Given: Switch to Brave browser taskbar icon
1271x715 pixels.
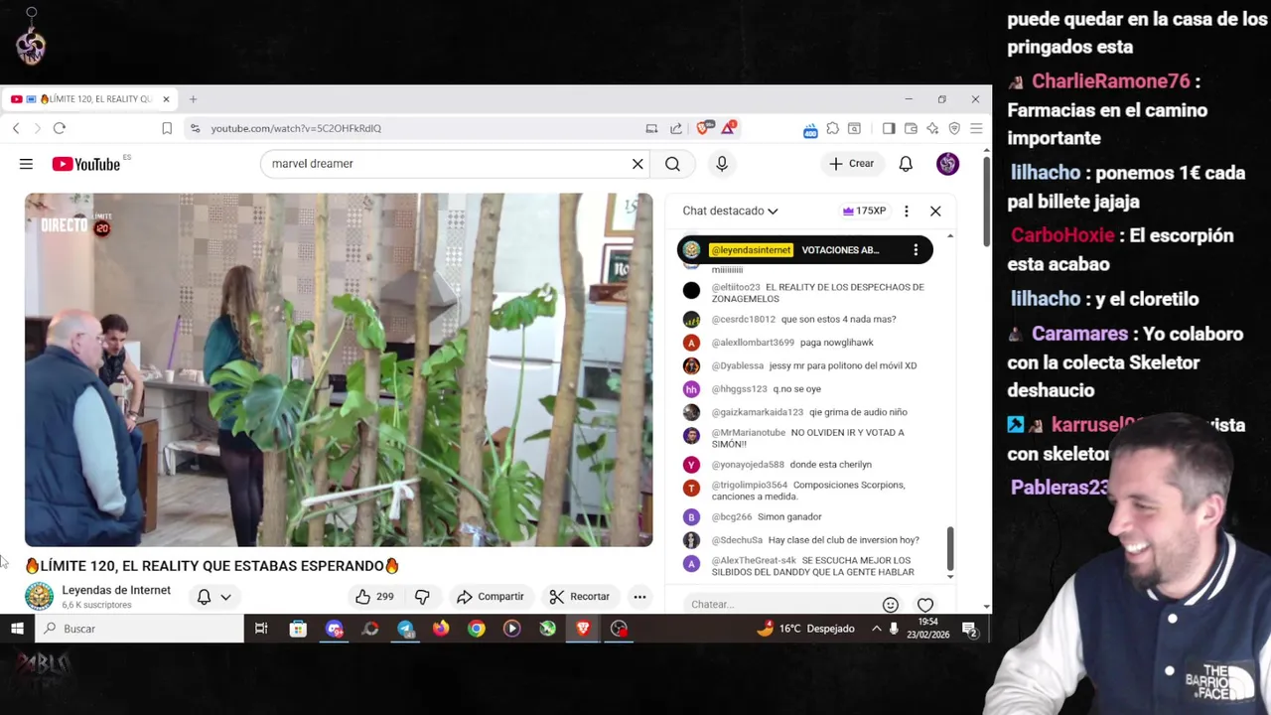Looking at the screenshot, I should (583, 629).
